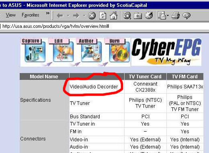This screenshot has height=153, width=209.
Task: Go to the Home page icon
Action: point(114,15)
